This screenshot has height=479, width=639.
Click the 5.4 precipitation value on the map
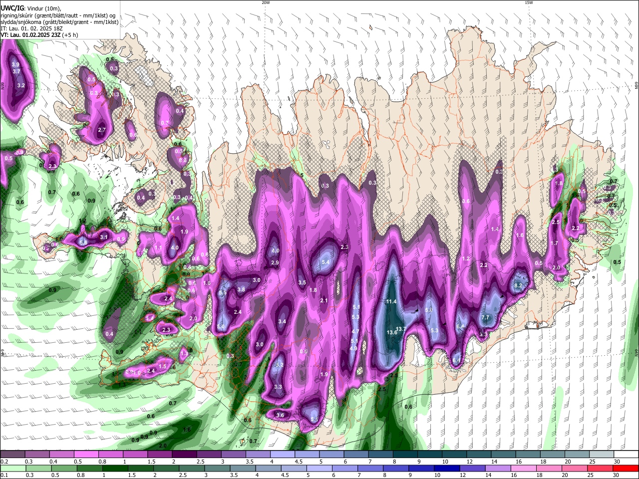326,262
